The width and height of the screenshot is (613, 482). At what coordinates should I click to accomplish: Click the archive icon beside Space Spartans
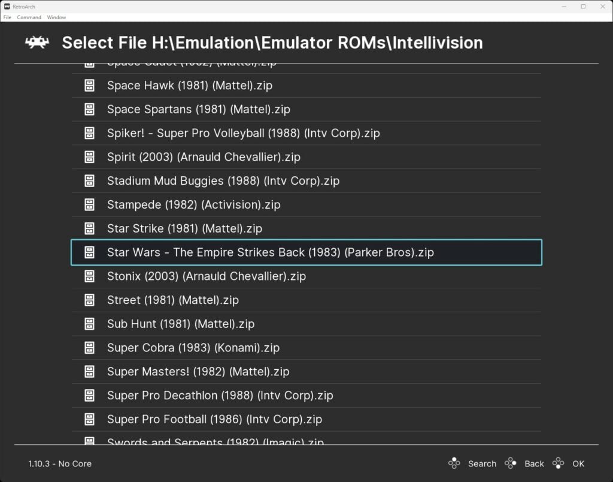(x=90, y=109)
